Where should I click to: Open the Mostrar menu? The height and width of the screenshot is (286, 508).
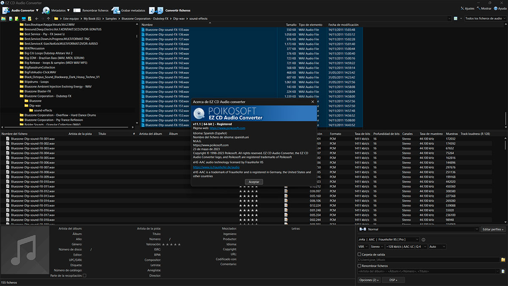pos(483,8)
